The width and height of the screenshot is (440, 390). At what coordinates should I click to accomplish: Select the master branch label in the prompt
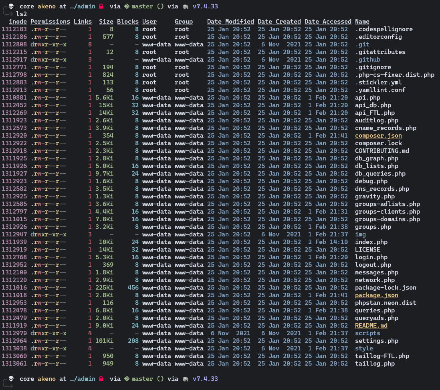(142, 6)
